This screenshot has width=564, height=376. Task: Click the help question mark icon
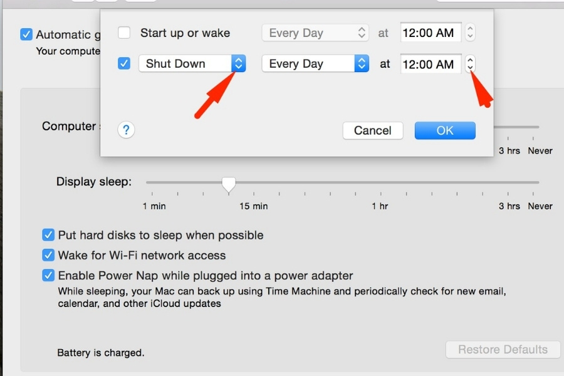coord(126,130)
